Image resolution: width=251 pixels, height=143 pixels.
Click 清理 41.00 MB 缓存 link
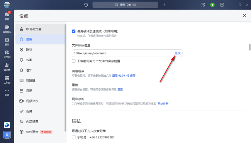coord(124,76)
